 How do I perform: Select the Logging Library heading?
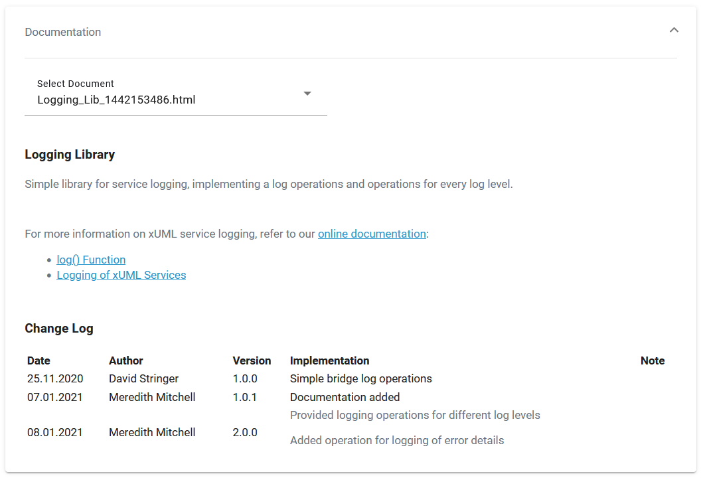[x=69, y=154]
